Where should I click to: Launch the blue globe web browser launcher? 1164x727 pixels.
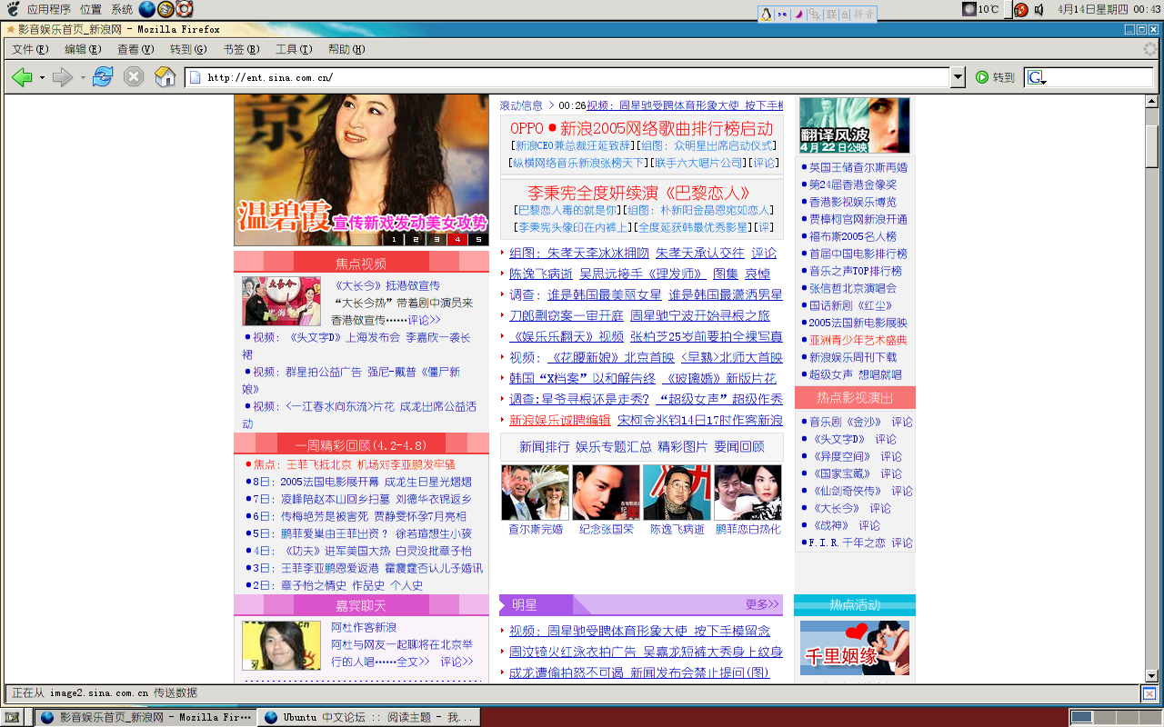[146, 9]
